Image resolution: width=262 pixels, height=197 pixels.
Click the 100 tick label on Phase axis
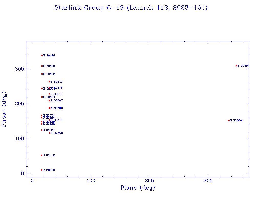pos(20,139)
